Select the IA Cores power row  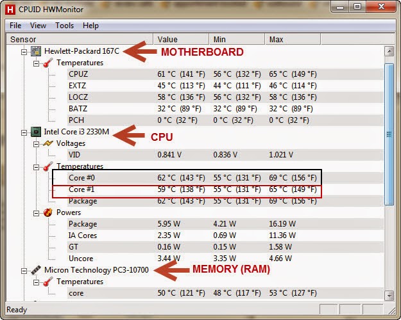[x=225, y=236]
